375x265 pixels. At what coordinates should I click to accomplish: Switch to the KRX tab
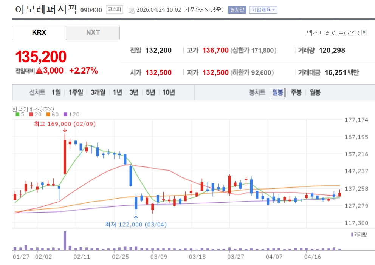(x=39, y=32)
